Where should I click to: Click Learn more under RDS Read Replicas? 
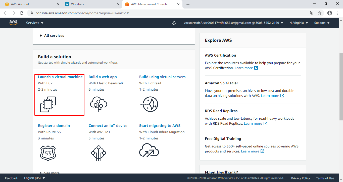coord(253,123)
